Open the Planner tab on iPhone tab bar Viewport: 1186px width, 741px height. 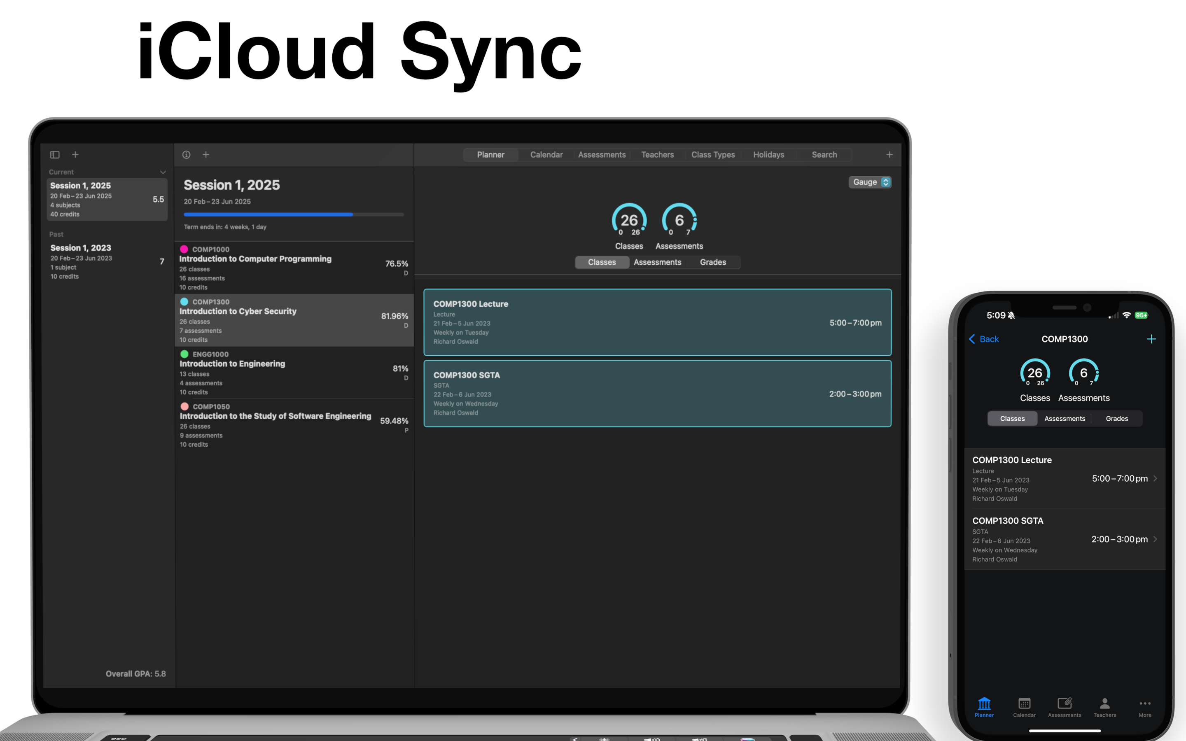(984, 707)
